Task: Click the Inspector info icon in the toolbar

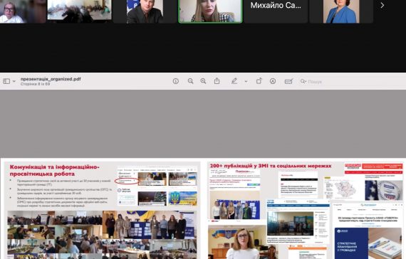Action: pyautogui.click(x=175, y=81)
